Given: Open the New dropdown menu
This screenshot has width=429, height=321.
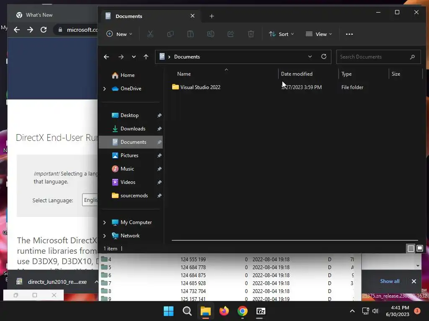Looking at the screenshot, I should 119,34.
